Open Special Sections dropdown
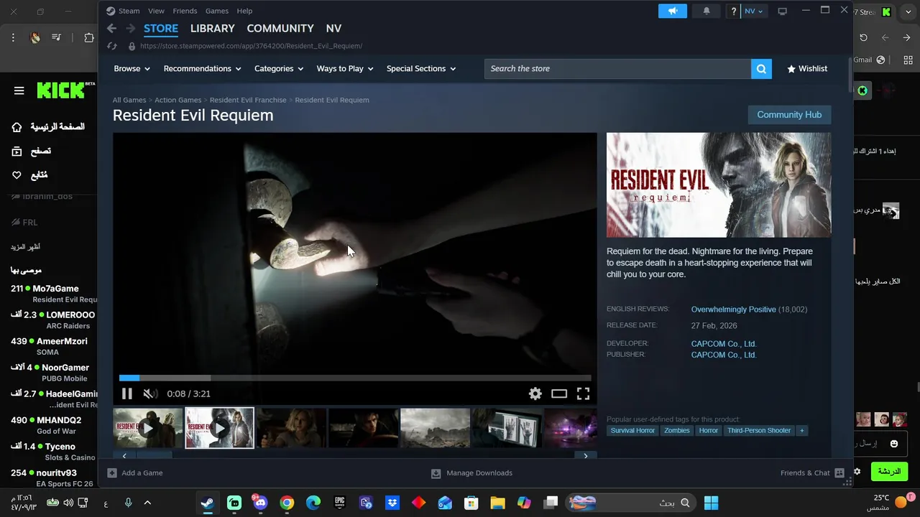The width and height of the screenshot is (920, 517). pyautogui.click(x=421, y=69)
